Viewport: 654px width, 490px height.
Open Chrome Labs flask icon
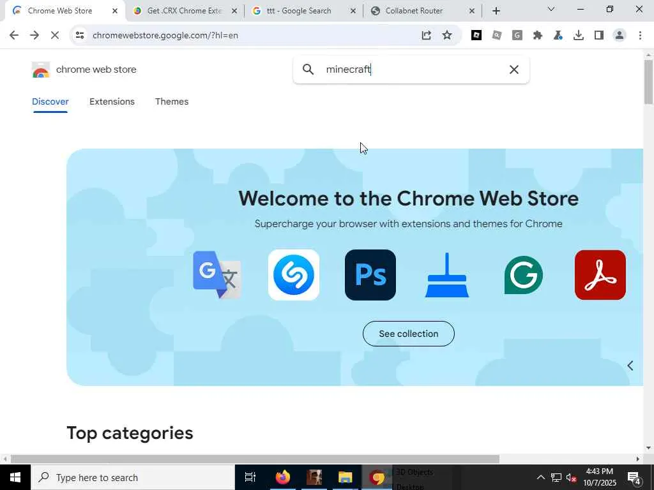coord(558,36)
